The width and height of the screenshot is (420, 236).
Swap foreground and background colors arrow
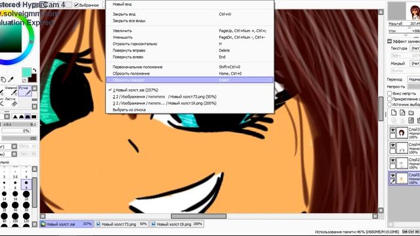point(34,71)
